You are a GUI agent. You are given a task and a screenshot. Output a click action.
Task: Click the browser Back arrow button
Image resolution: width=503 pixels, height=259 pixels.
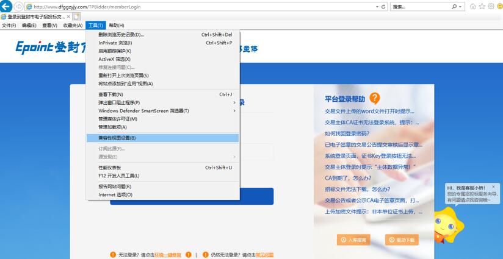pos(7,6)
